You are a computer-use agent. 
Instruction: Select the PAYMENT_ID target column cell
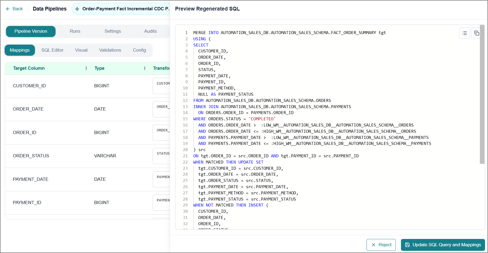click(x=27, y=203)
